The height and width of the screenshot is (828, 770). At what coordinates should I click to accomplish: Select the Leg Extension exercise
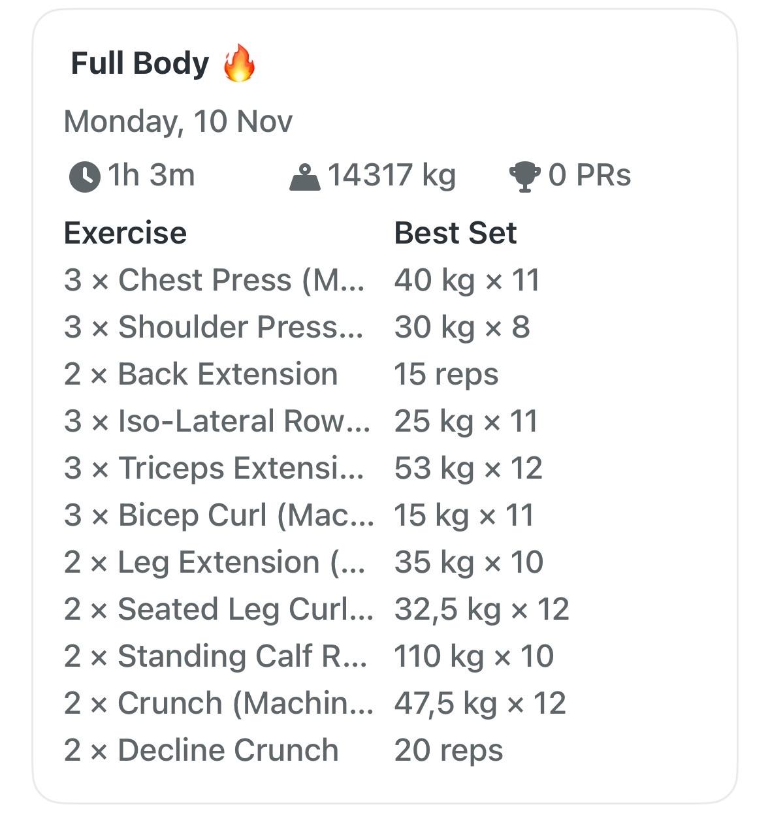214,562
